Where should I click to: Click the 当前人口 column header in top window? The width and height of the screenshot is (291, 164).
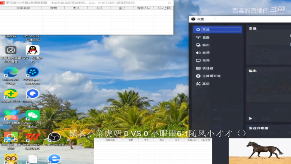[143, 8]
